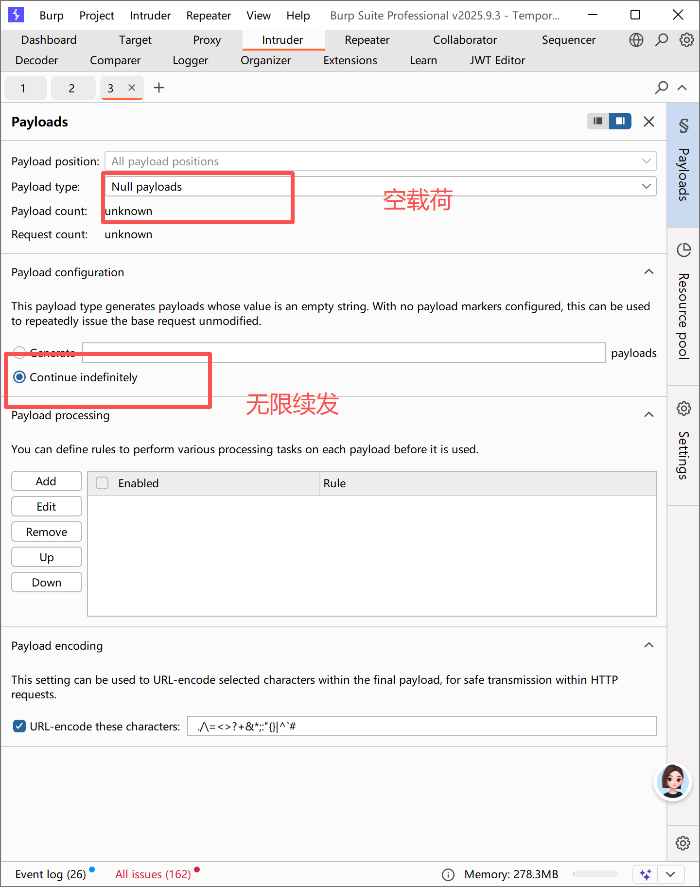Click the memory usage progress bar
Image resolution: width=700 pixels, height=887 pixels.
pos(595,874)
